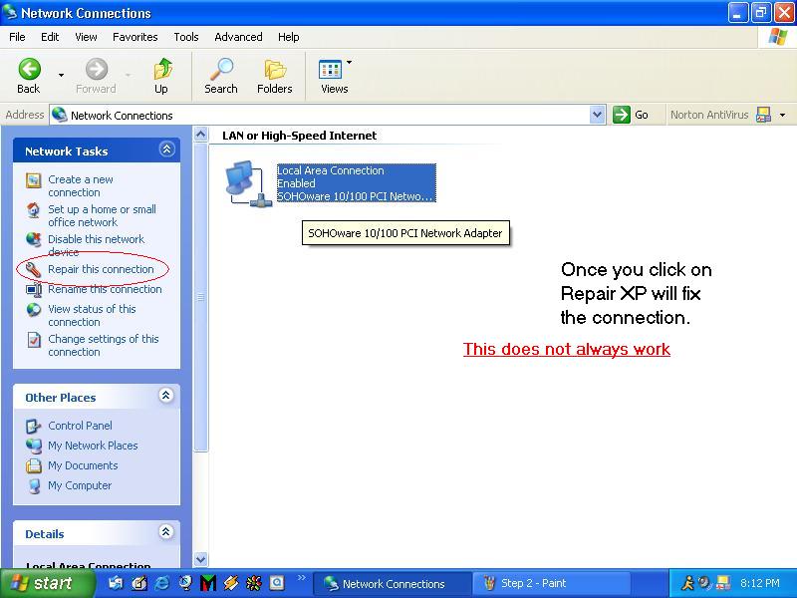Collapse the Other Places panel
The height and width of the screenshot is (598, 797).
[x=166, y=396]
